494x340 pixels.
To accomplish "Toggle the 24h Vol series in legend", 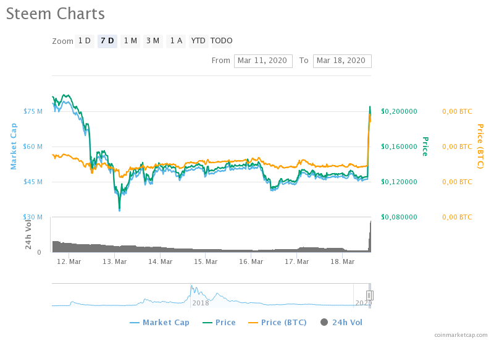I will pyautogui.click(x=341, y=322).
